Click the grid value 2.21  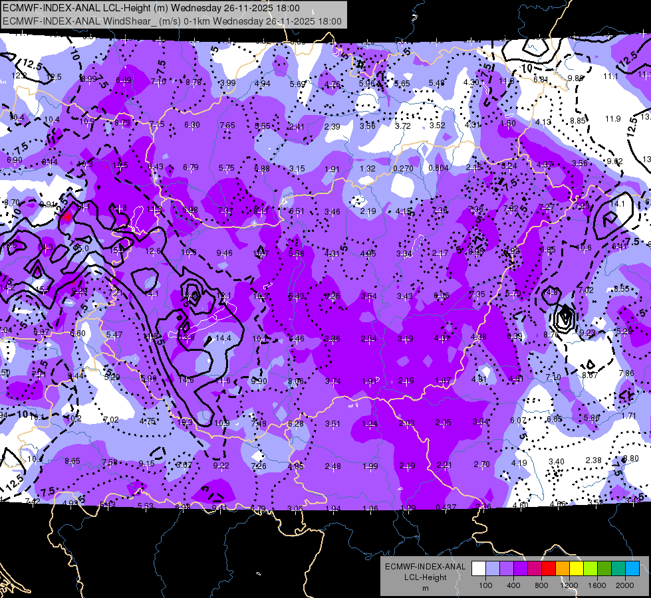coord(444,465)
